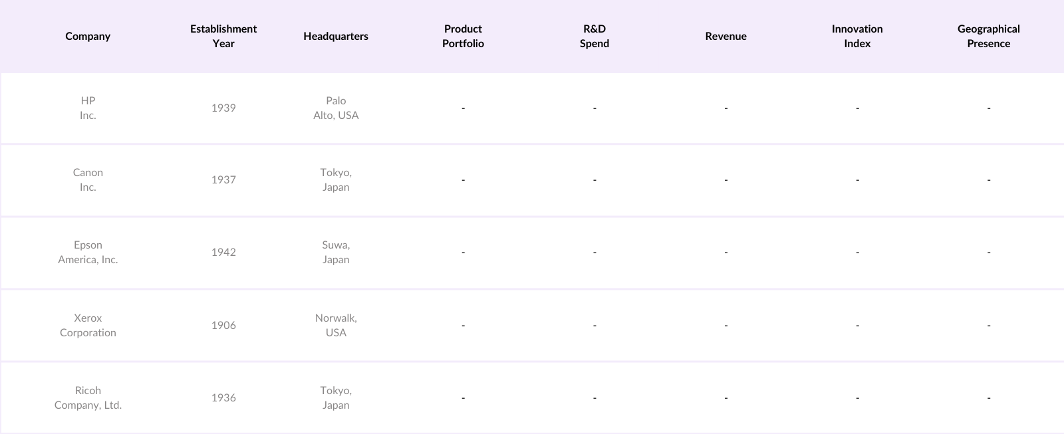Select the Innovation Index header
This screenshot has height=434, width=1064.
[x=857, y=37]
